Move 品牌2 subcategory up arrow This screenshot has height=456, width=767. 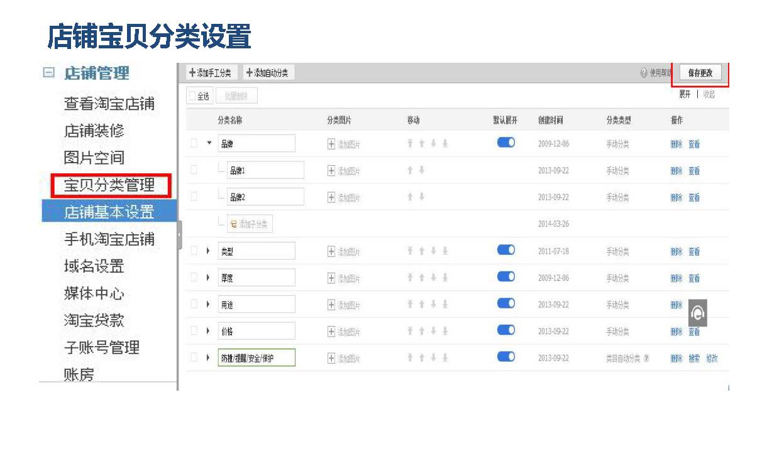click(x=411, y=197)
